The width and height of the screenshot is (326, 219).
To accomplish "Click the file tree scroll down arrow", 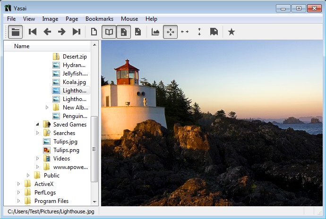I will (94, 202).
